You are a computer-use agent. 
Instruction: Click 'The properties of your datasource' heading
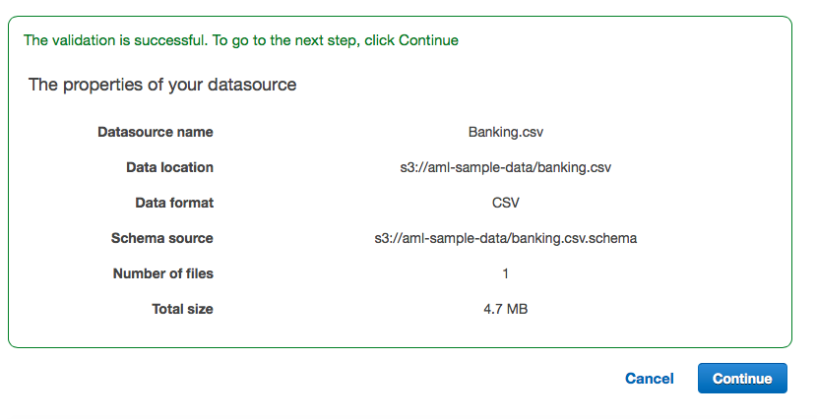click(162, 85)
